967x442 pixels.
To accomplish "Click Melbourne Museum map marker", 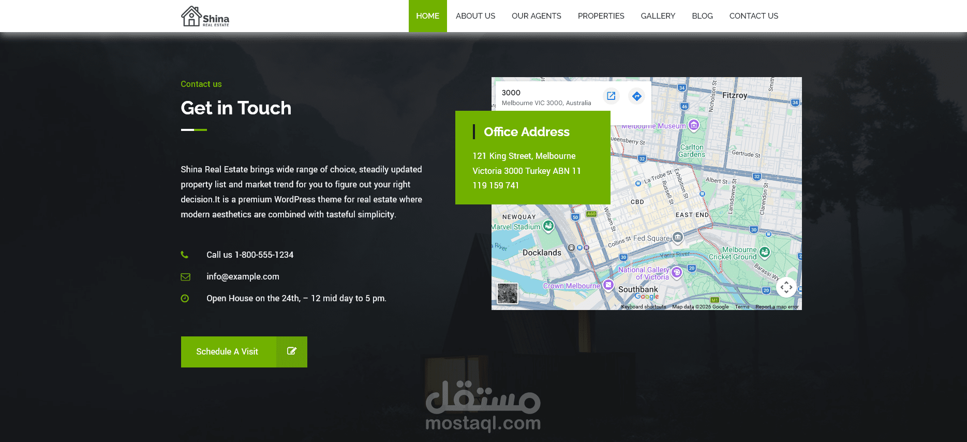I will pos(694,125).
